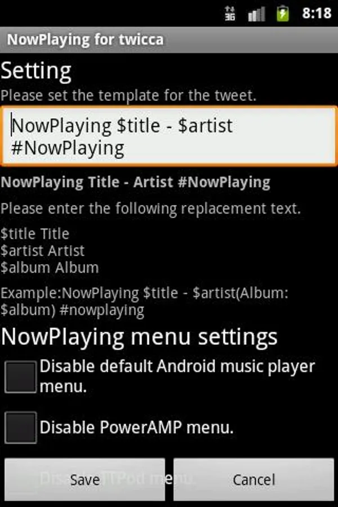Image resolution: width=338 pixels, height=507 pixels.
Task: Click the Save button
Action: pos(84,479)
